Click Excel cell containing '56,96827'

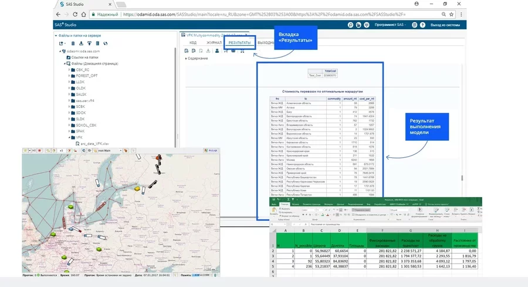pyautogui.click(x=321, y=251)
